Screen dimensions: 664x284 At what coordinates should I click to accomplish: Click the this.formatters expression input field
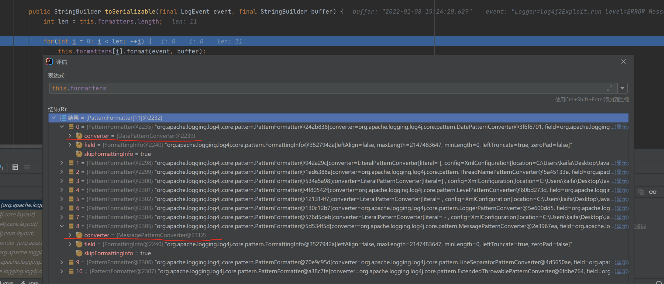[323, 88]
